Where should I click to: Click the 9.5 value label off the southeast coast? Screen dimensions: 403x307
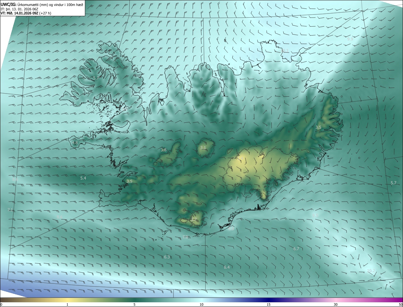(315, 215)
